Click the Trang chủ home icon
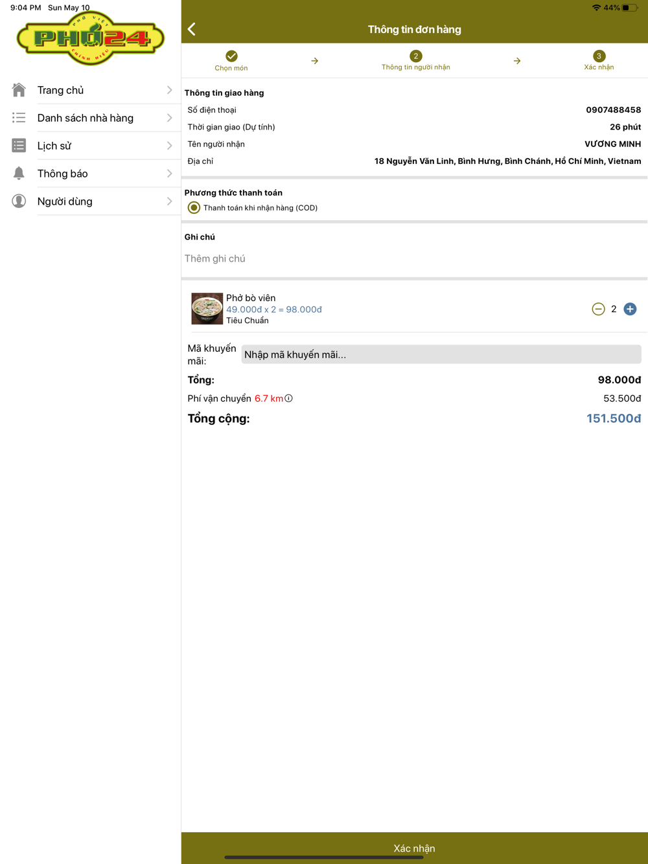 click(19, 90)
